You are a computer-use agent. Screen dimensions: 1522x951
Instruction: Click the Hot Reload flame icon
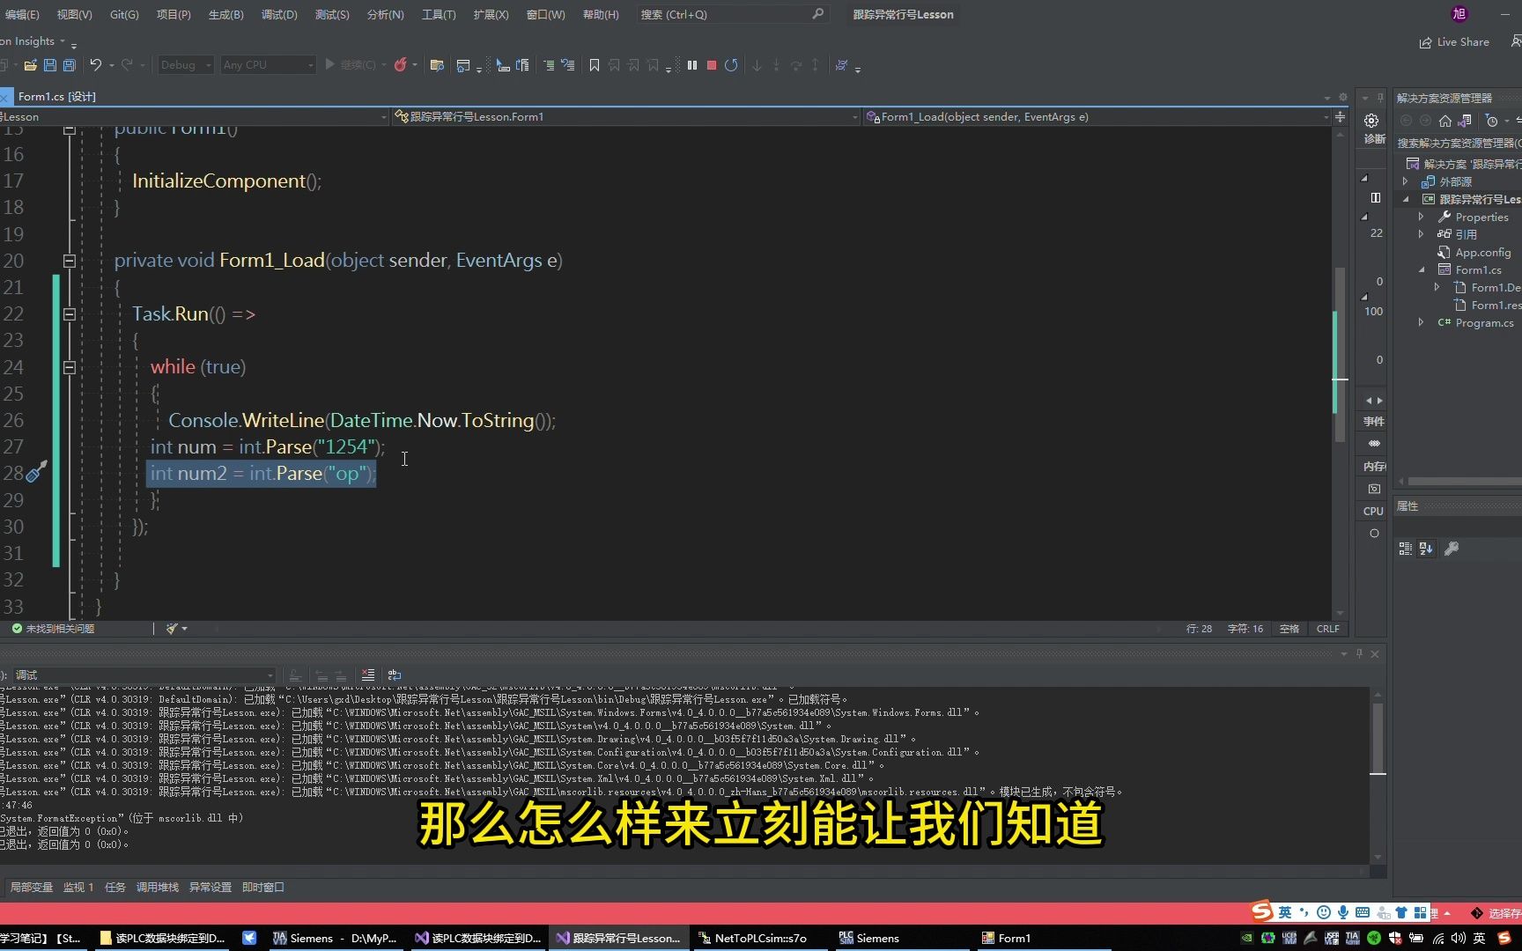pyautogui.click(x=401, y=64)
